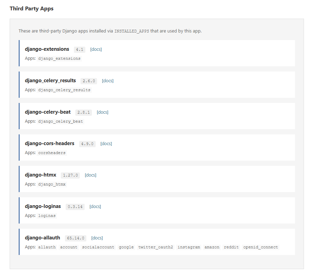Image resolution: width=314 pixels, height=275 pixels.
Task: Click the corsheaders app tag
Action: point(52,153)
